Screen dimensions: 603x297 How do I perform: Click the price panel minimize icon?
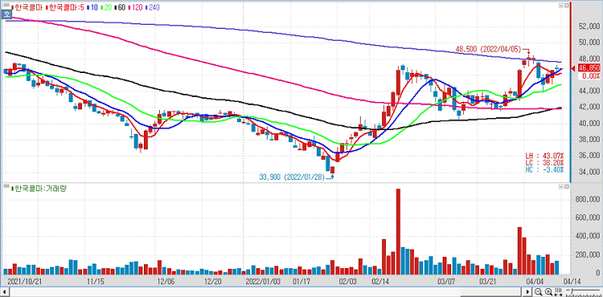[561, 6]
